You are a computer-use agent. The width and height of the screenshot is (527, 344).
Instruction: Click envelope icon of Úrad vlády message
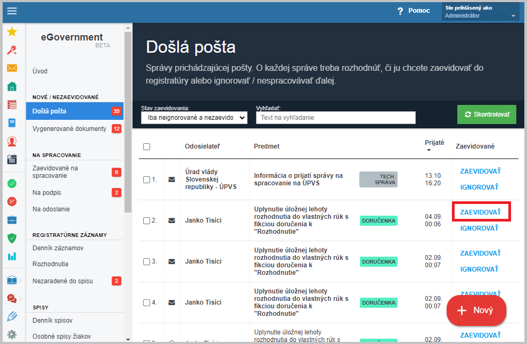(x=171, y=179)
